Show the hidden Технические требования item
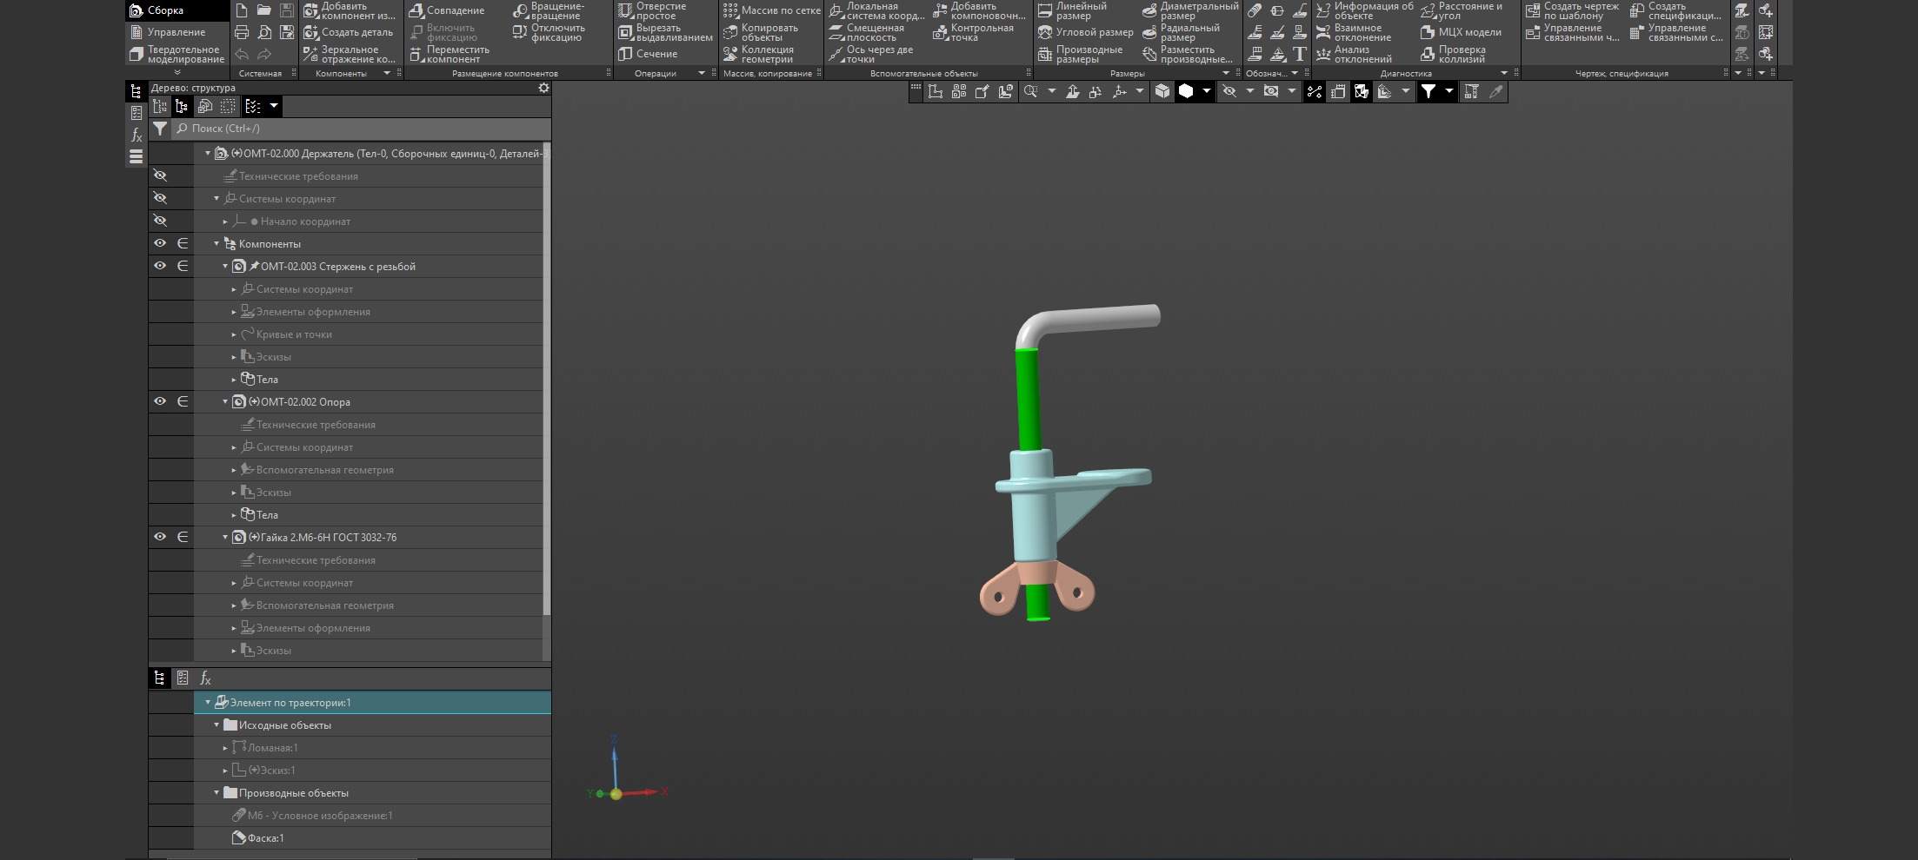The image size is (1918, 860). (160, 176)
